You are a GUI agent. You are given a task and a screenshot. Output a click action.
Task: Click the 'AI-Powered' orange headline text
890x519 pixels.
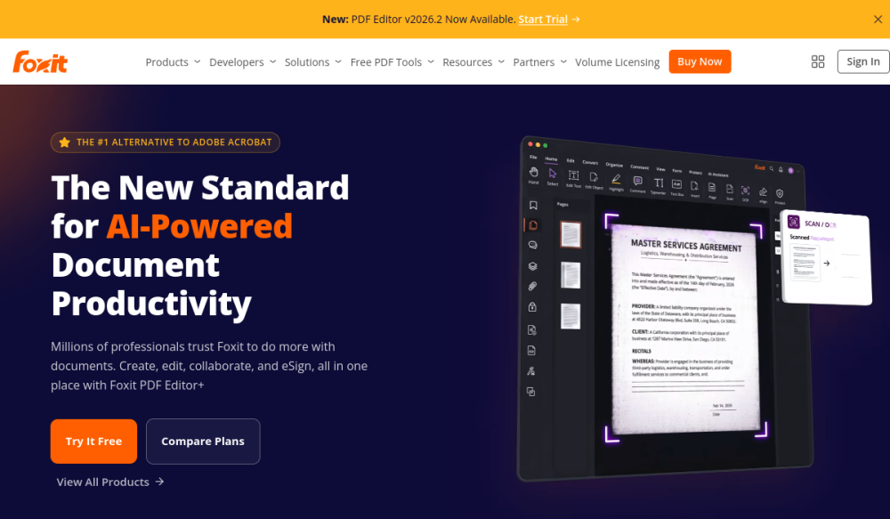pyautogui.click(x=199, y=227)
